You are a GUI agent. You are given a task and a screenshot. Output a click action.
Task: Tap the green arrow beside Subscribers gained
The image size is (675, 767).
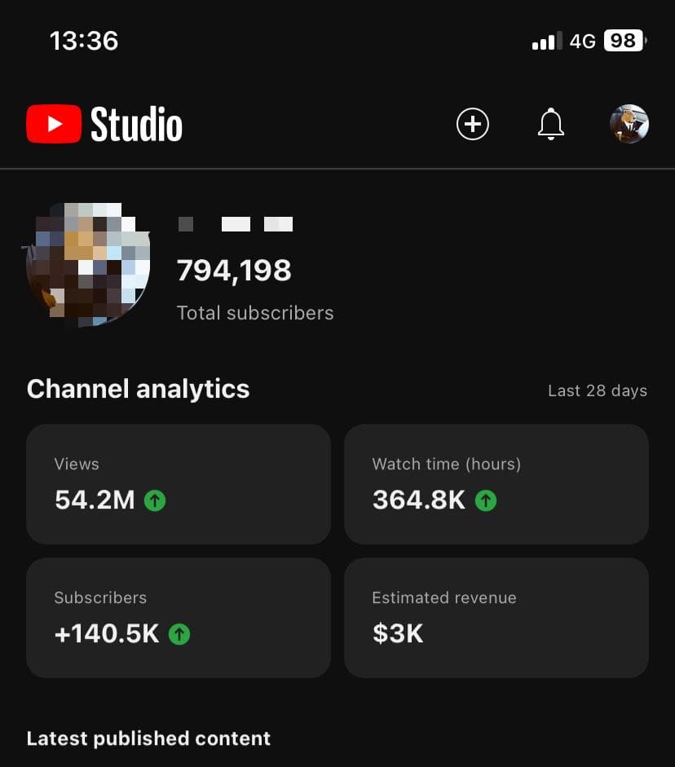(179, 633)
